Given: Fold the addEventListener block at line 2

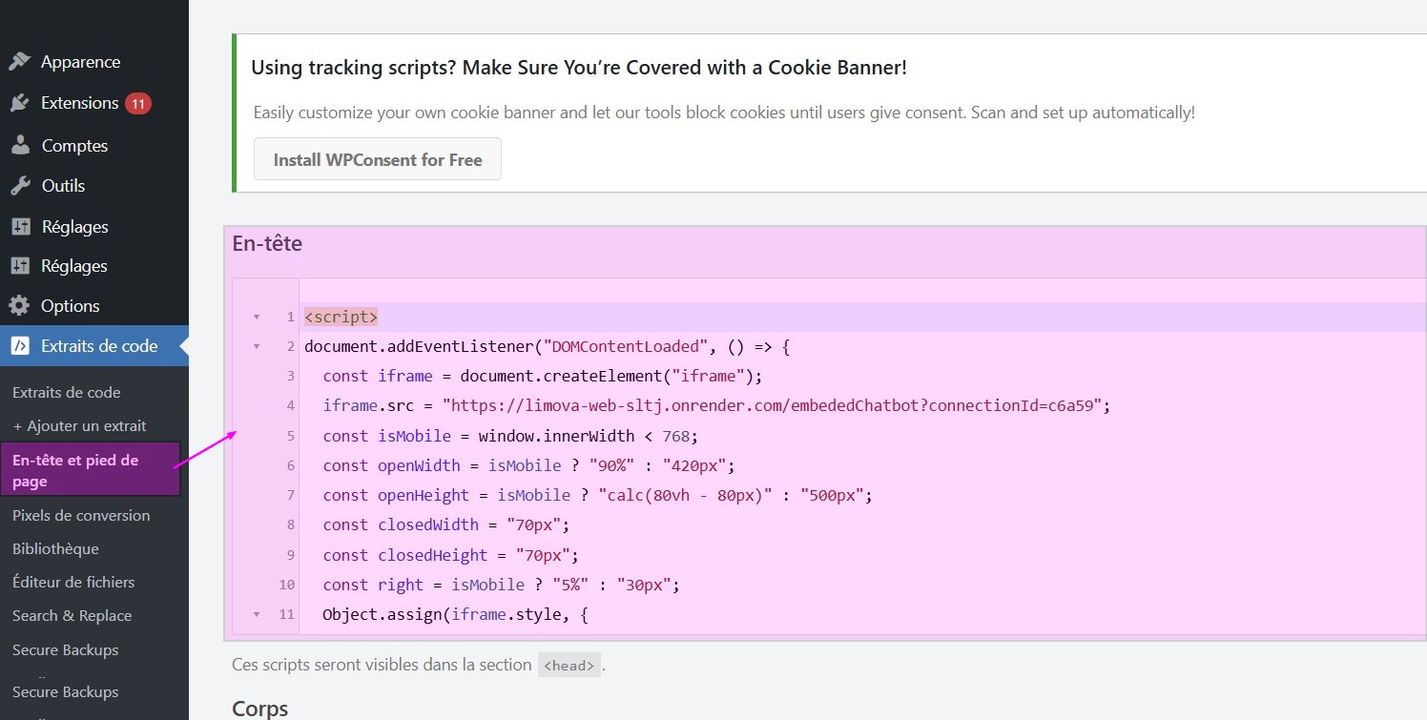Looking at the screenshot, I should pyautogui.click(x=256, y=347).
